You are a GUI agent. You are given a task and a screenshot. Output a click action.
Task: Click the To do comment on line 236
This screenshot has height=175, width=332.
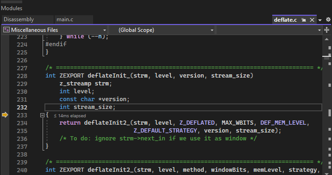click(158, 139)
